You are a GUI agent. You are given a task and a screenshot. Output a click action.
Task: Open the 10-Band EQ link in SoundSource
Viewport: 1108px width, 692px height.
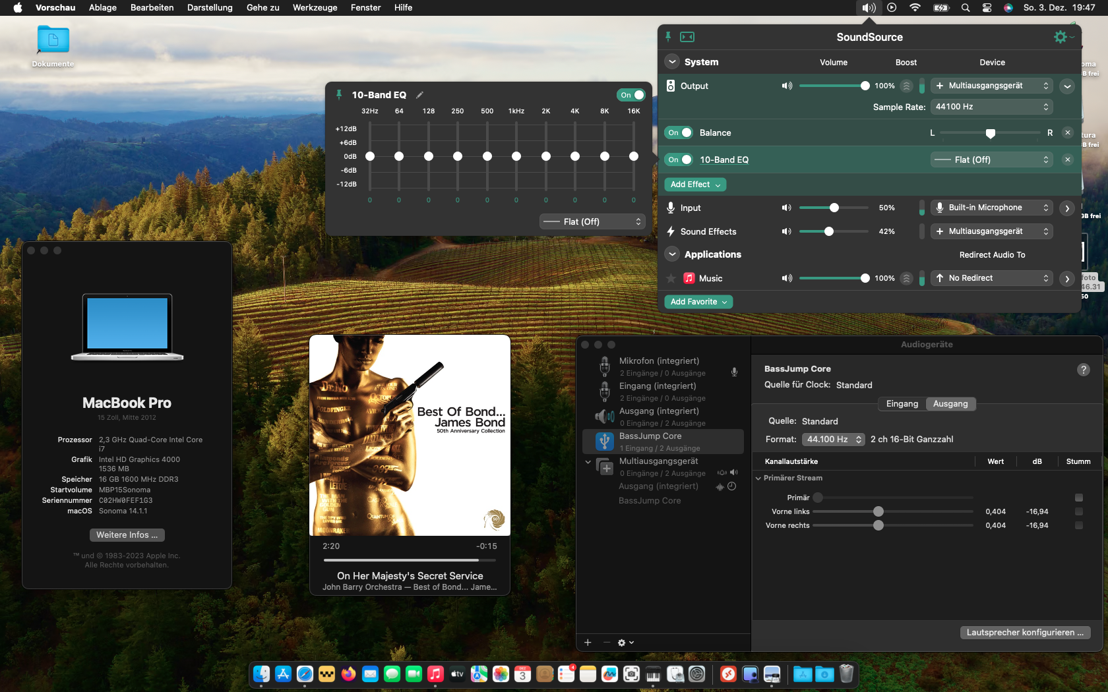pos(724,159)
